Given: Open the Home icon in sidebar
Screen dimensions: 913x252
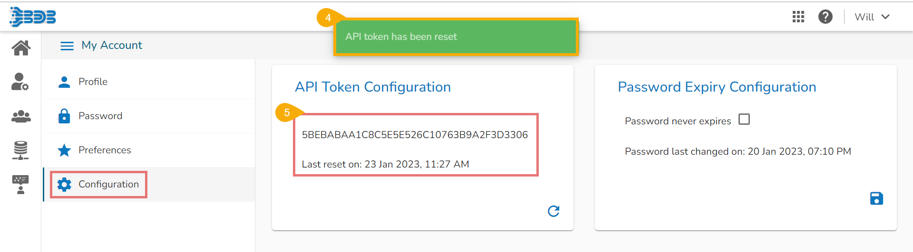Looking at the screenshot, I should tap(21, 47).
